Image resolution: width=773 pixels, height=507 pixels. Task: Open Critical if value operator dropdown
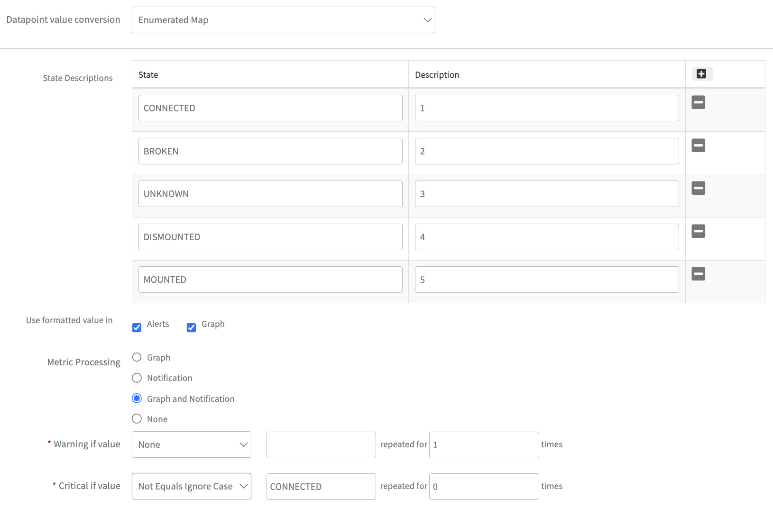coord(191,486)
